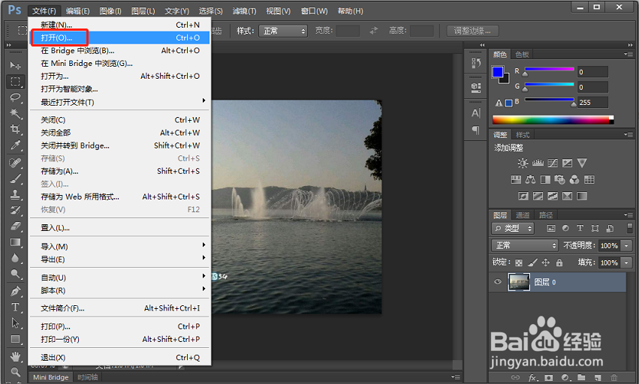Select the Brush tool

click(16, 178)
